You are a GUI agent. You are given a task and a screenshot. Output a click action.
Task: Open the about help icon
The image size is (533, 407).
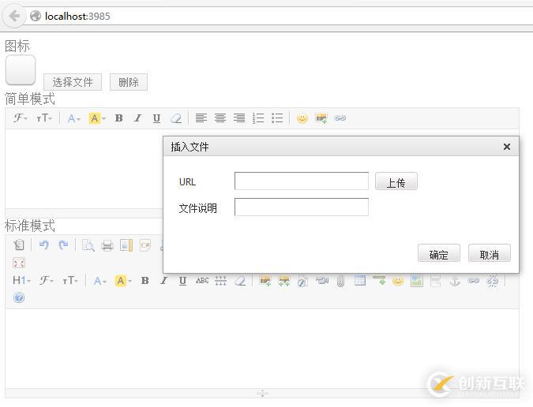pos(19,297)
